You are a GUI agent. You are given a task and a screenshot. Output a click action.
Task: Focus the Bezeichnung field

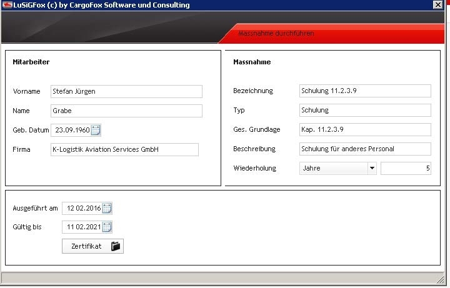point(365,91)
